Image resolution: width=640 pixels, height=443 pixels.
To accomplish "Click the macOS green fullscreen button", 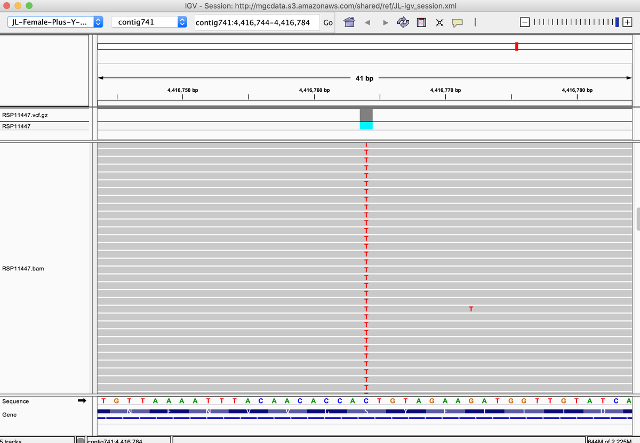I will click(x=29, y=6).
